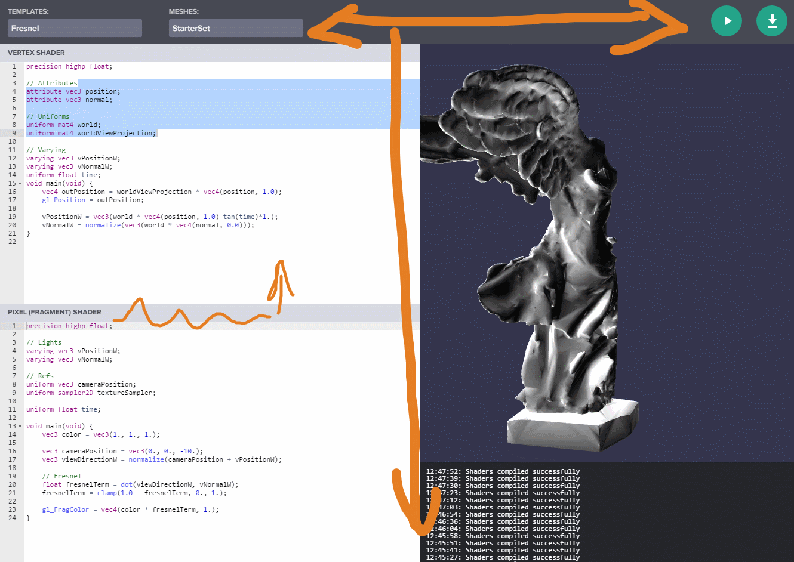This screenshot has height=562, width=794.
Task: Click 'vec4 outPosition' line in vertex shader
Action: [162, 192]
